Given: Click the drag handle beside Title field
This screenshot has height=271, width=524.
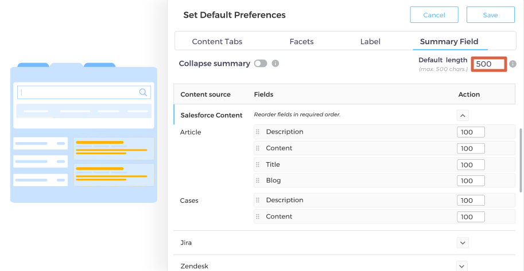Looking at the screenshot, I should 258,165.
